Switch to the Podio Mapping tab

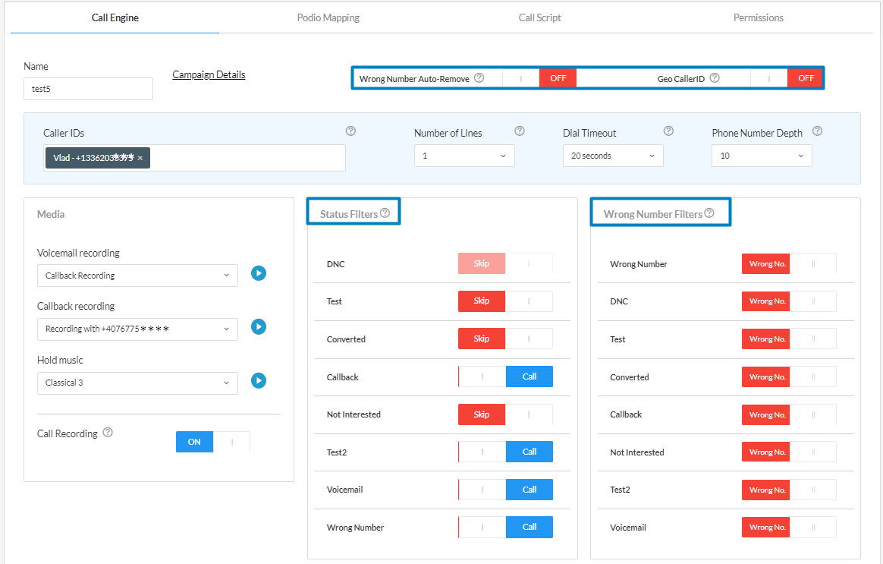[x=328, y=17]
